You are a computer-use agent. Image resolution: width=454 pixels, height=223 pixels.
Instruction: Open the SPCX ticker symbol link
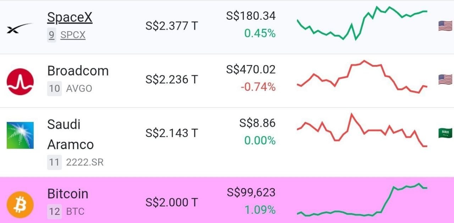click(73, 35)
